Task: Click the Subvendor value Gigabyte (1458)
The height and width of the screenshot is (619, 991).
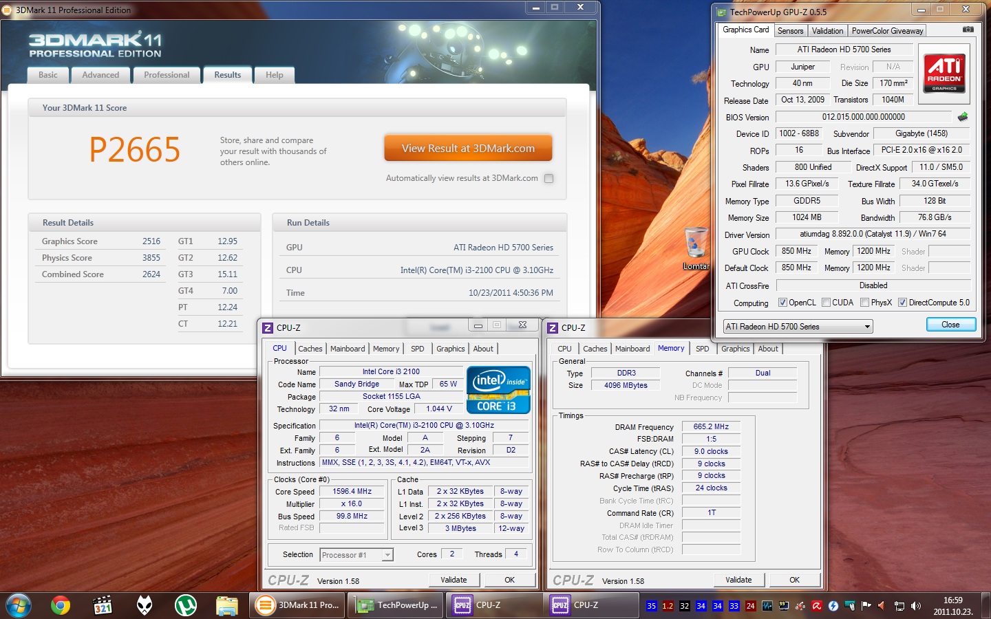Action: click(x=921, y=133)
